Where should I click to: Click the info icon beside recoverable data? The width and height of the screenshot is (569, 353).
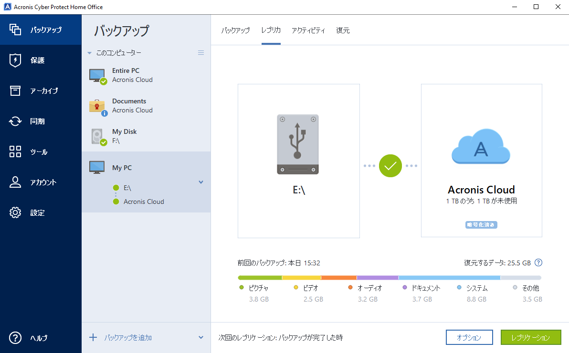tap(538, 262)
